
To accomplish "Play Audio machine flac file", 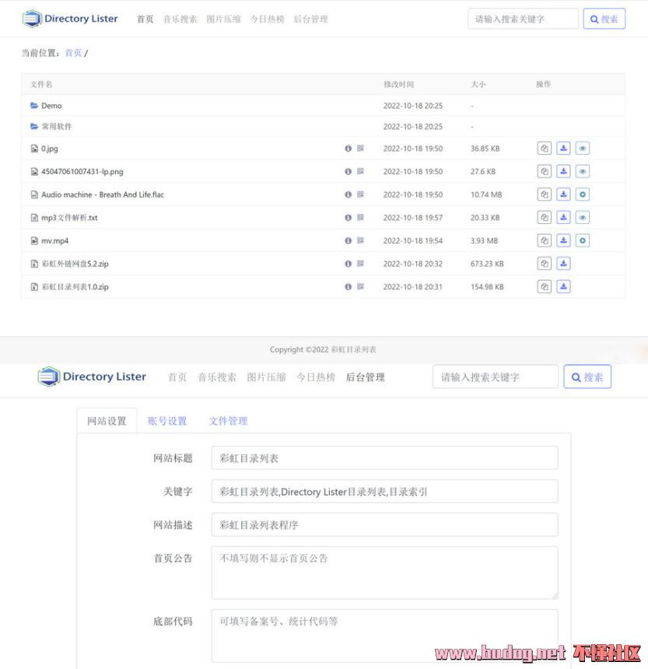I will (x=583, y=194).
